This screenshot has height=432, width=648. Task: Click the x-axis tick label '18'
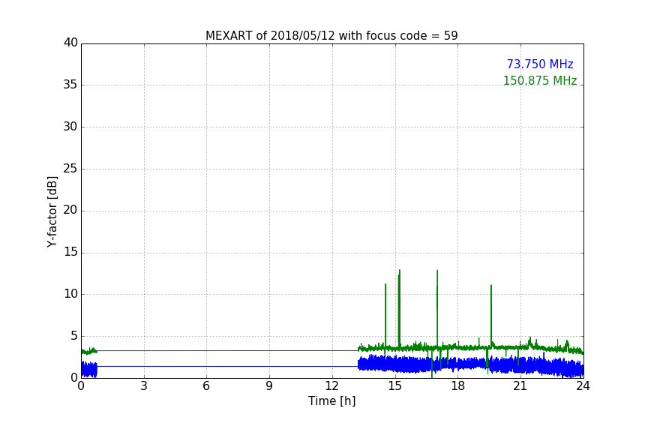(458, 386)
